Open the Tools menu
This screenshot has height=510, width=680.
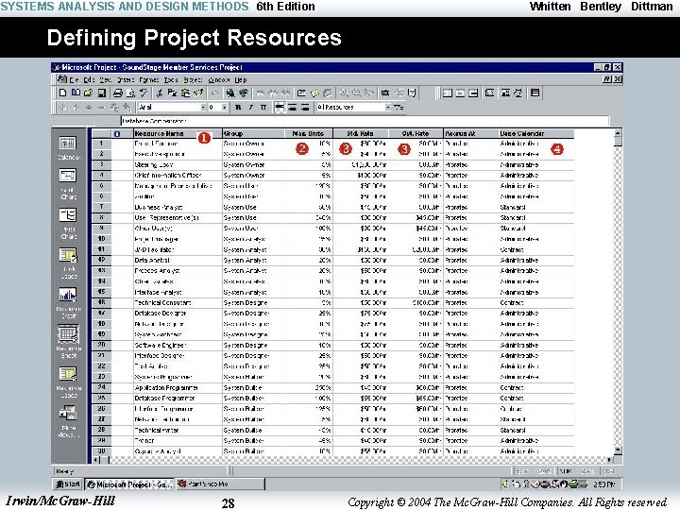click(171, 79)
